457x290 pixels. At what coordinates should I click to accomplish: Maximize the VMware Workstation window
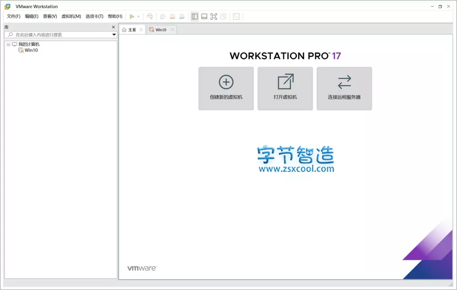(x=440, y=6)
